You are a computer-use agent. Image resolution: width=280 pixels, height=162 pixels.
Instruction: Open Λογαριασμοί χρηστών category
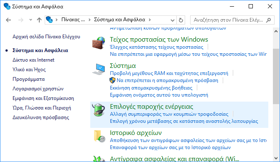(38, 89)
